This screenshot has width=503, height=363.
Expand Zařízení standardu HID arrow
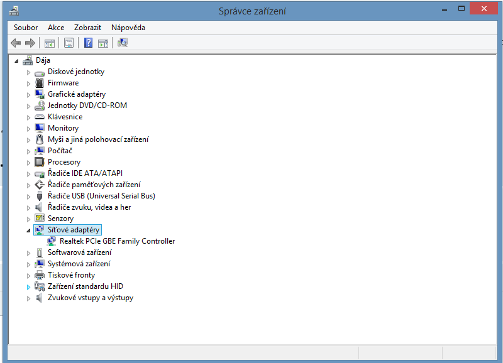click(x=28, y=287)
